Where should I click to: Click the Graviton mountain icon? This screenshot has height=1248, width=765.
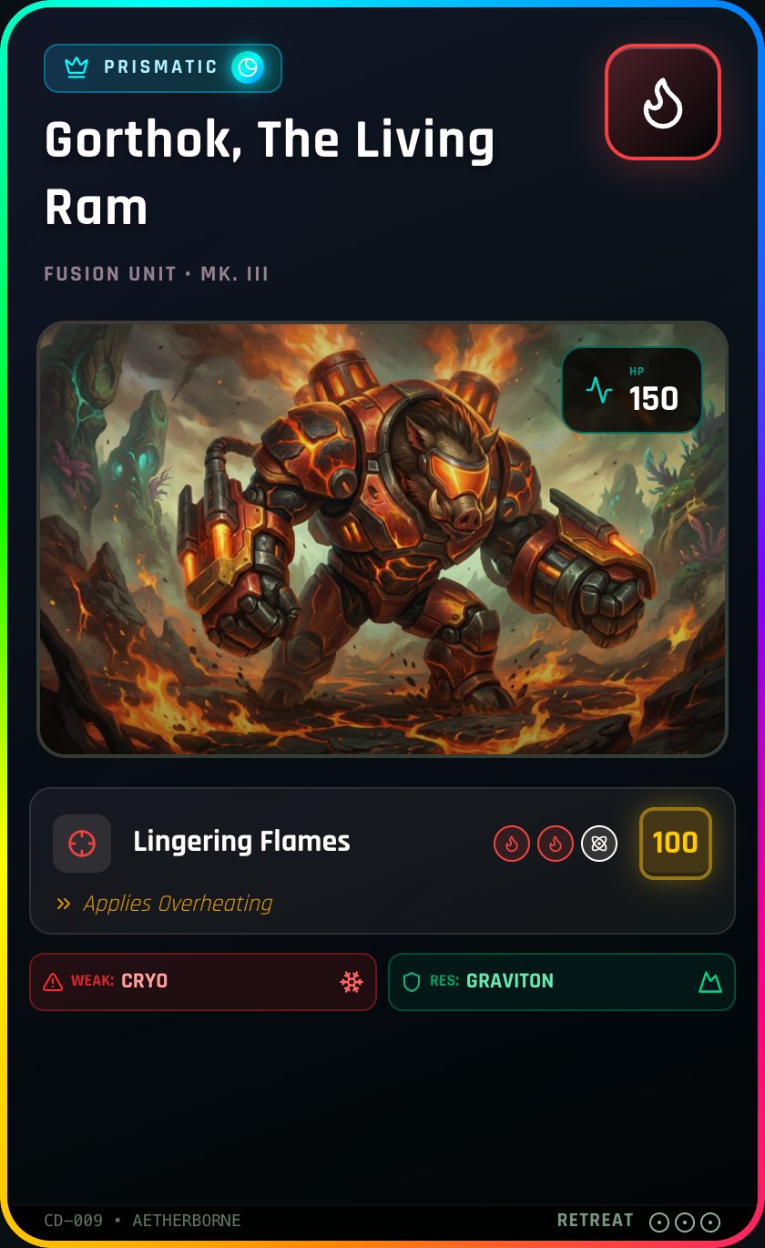(x=709, y=982)
